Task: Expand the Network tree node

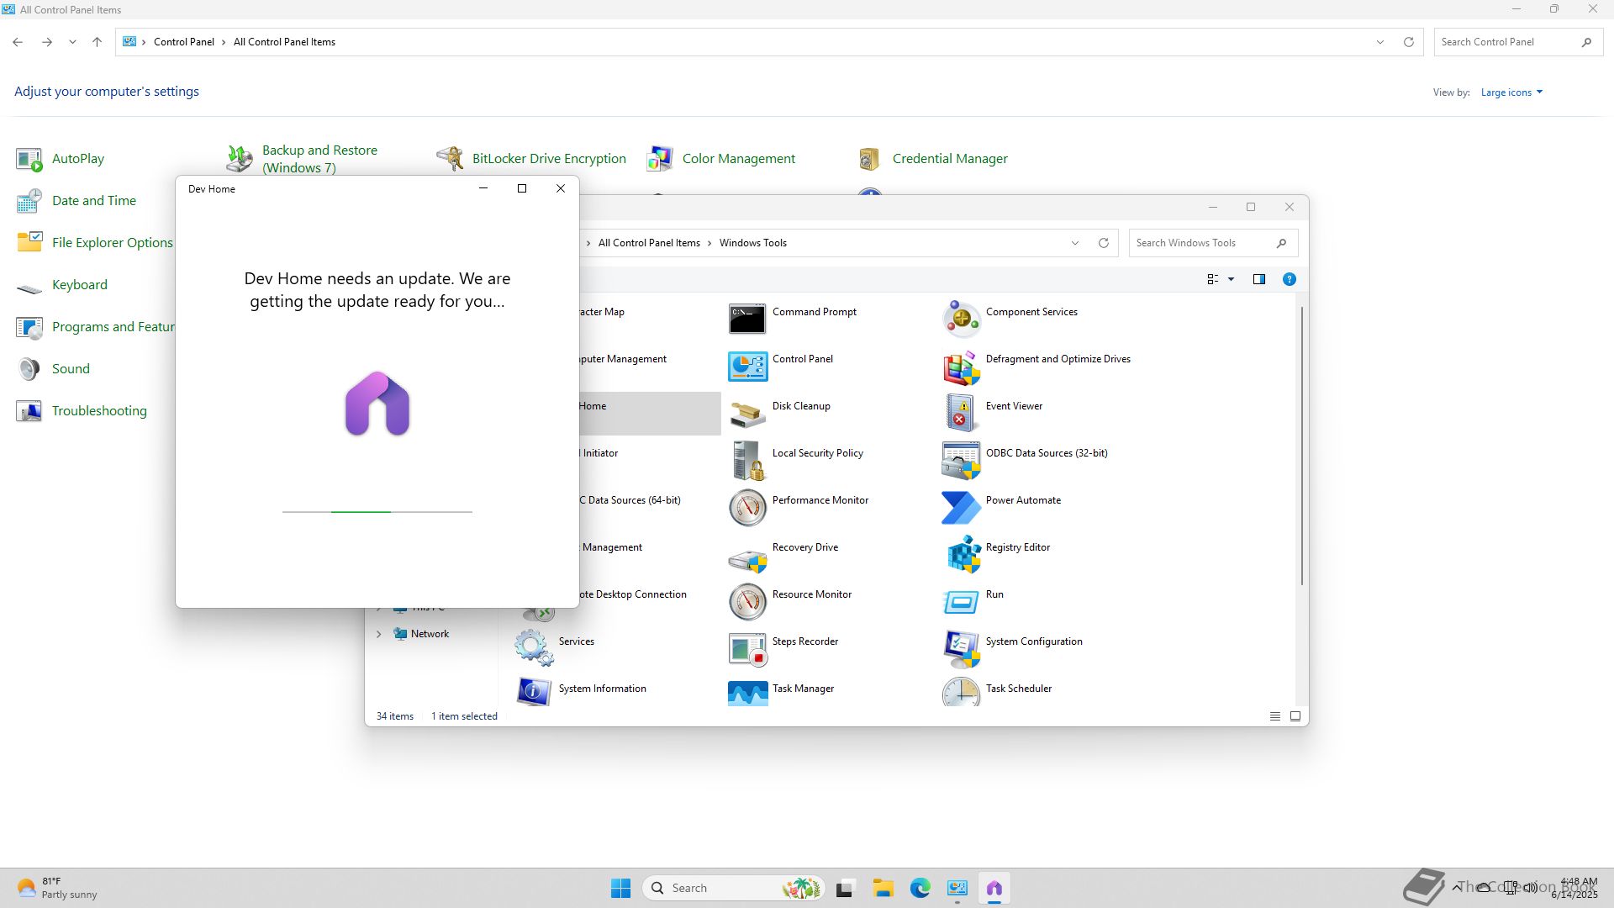Action: (379, 634)
